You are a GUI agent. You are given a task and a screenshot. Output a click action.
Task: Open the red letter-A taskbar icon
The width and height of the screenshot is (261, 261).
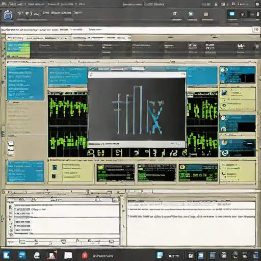click(x=52, y=255)
